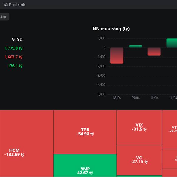Click the 10/04 red net-sell bar
Image resolution: width=177 pixels, height=177 pixels.
pyautogui.click(x=154, y=52)
